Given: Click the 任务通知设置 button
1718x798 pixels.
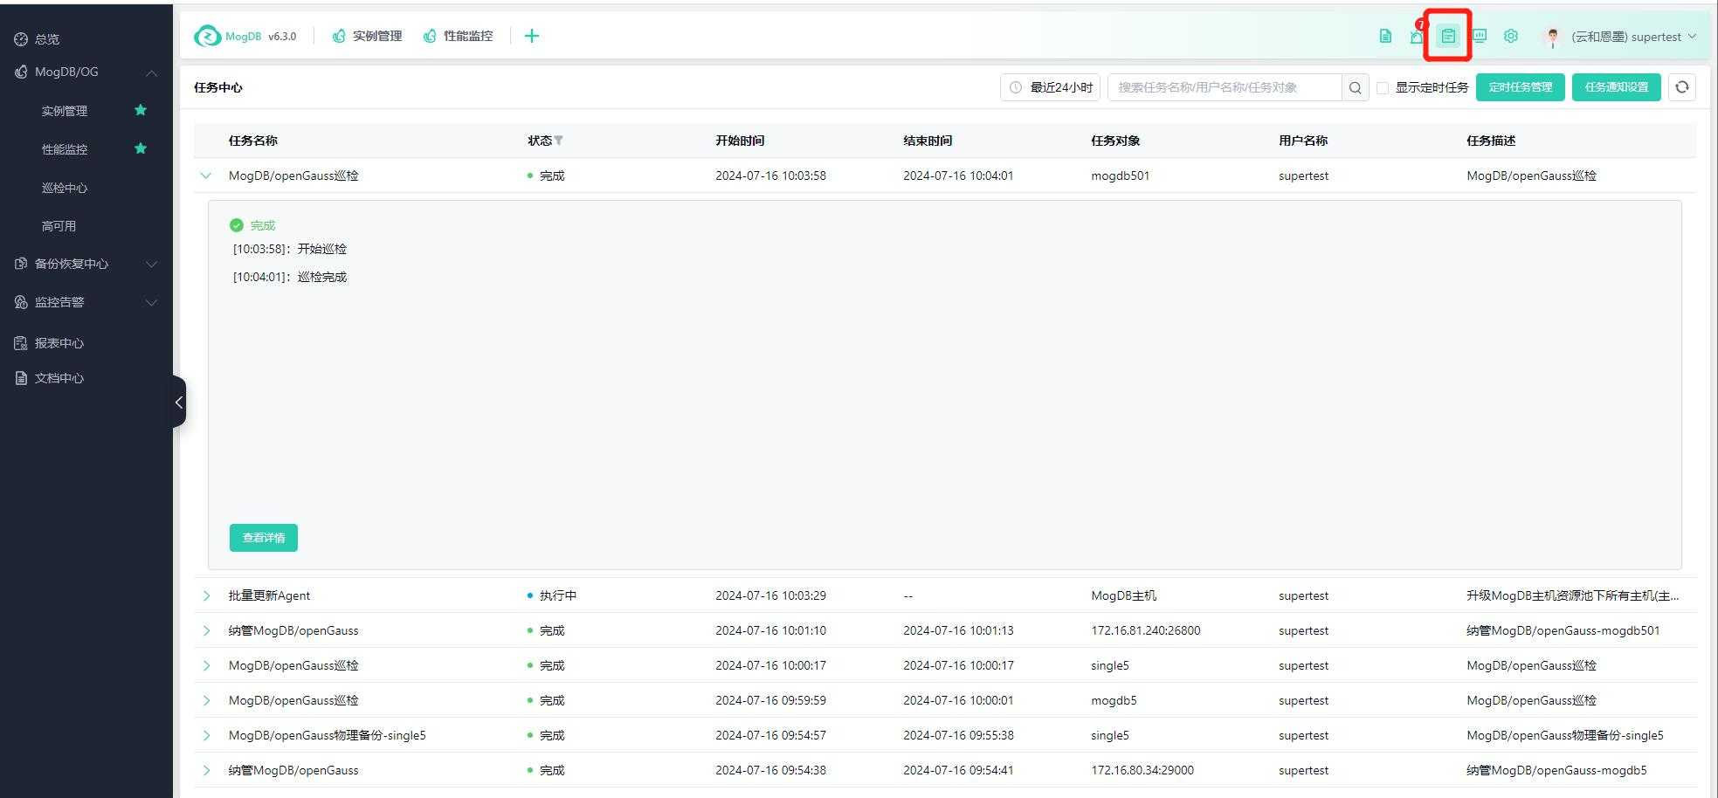Looking at the screenshot, I should click(1616, 87).
